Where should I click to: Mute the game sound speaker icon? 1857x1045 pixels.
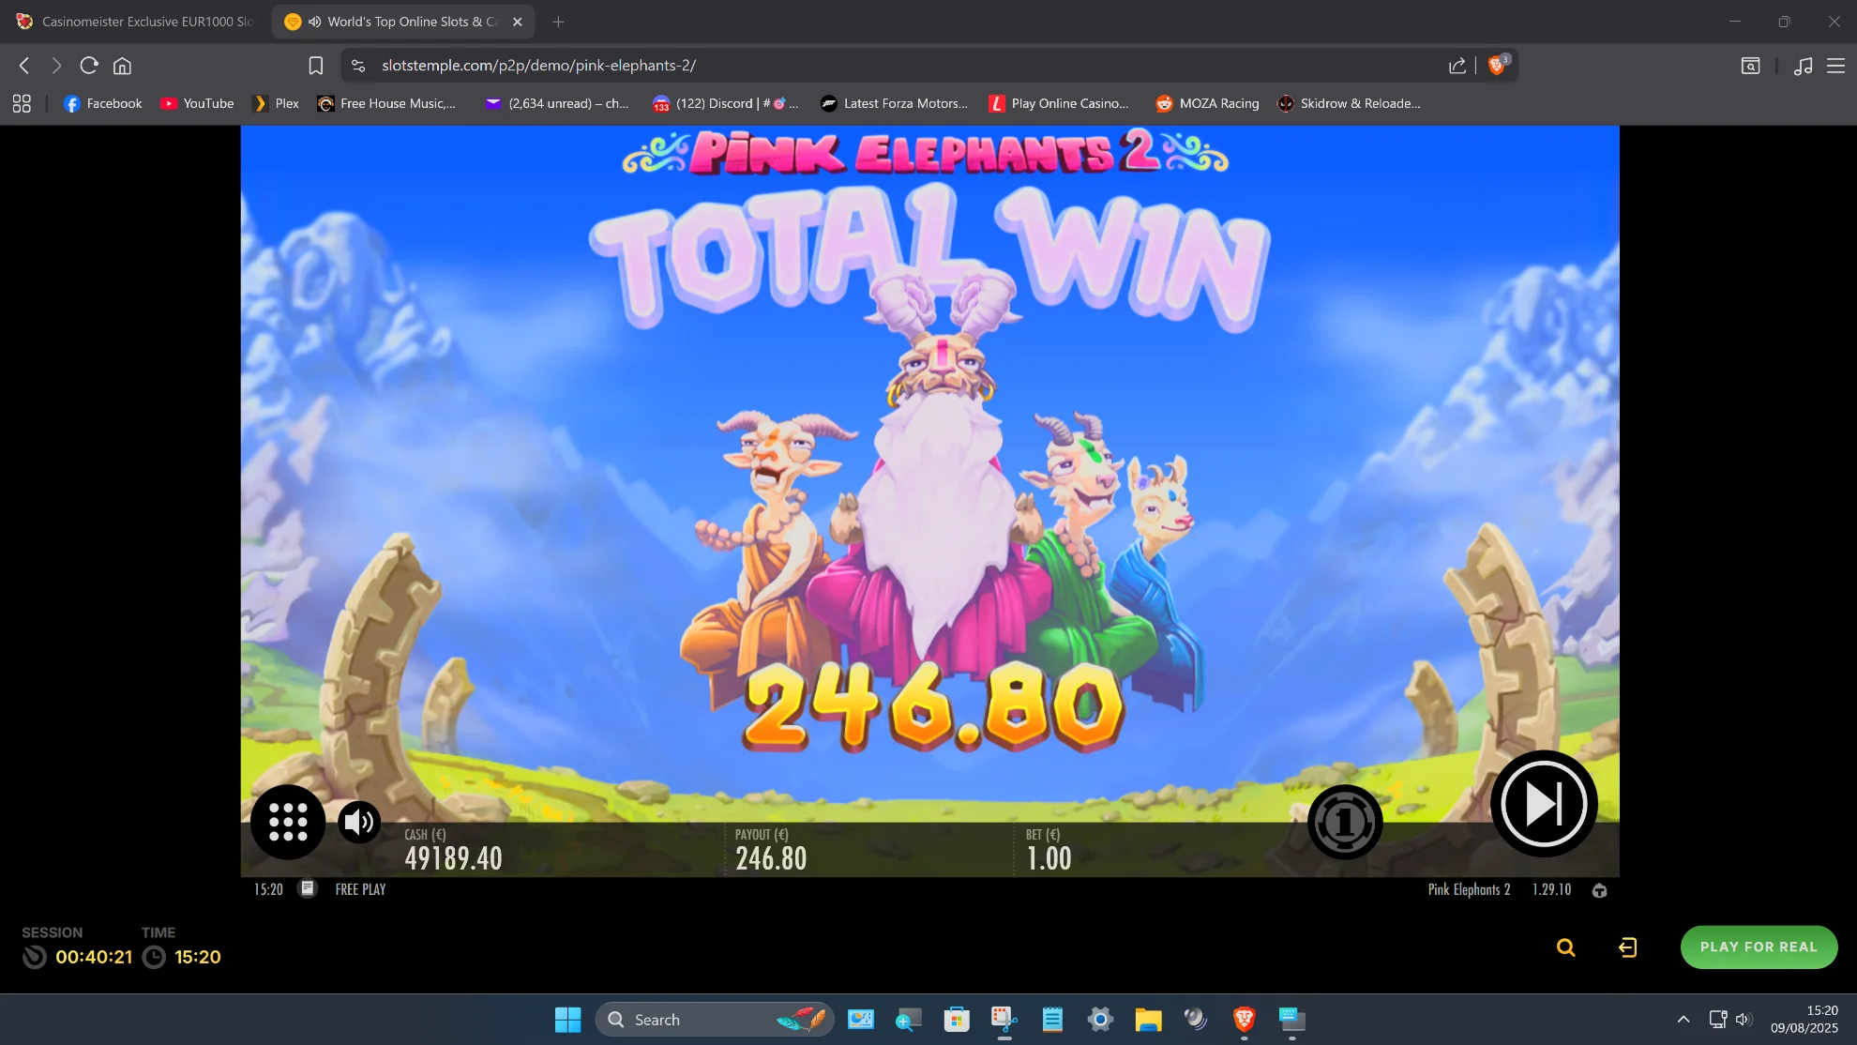tap(359, 823)
